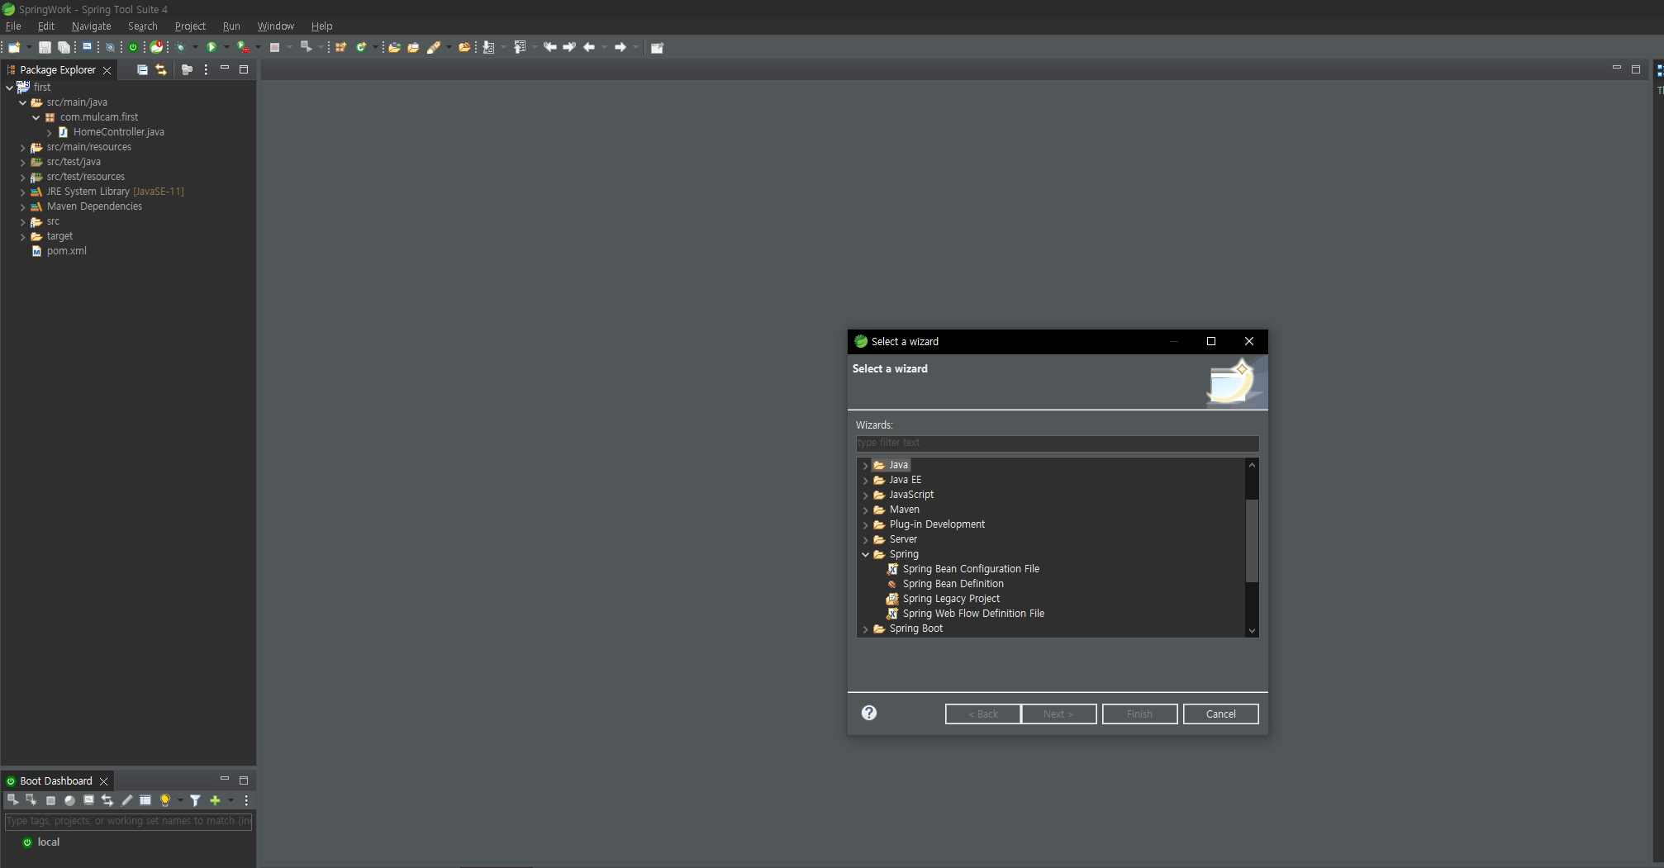Click the Boot Dashboard filter funnel icon
Screen dimensions: 1664x868
point(195,799)
